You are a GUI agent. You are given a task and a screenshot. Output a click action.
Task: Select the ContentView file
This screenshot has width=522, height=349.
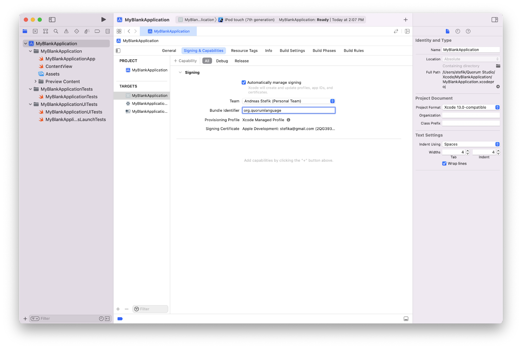[59, 66]
